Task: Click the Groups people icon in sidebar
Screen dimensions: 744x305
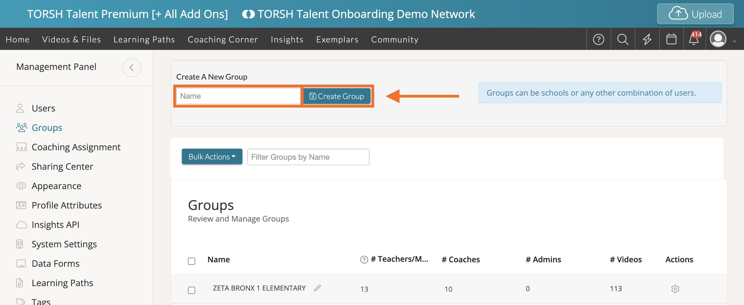Action: click(21, 128)
